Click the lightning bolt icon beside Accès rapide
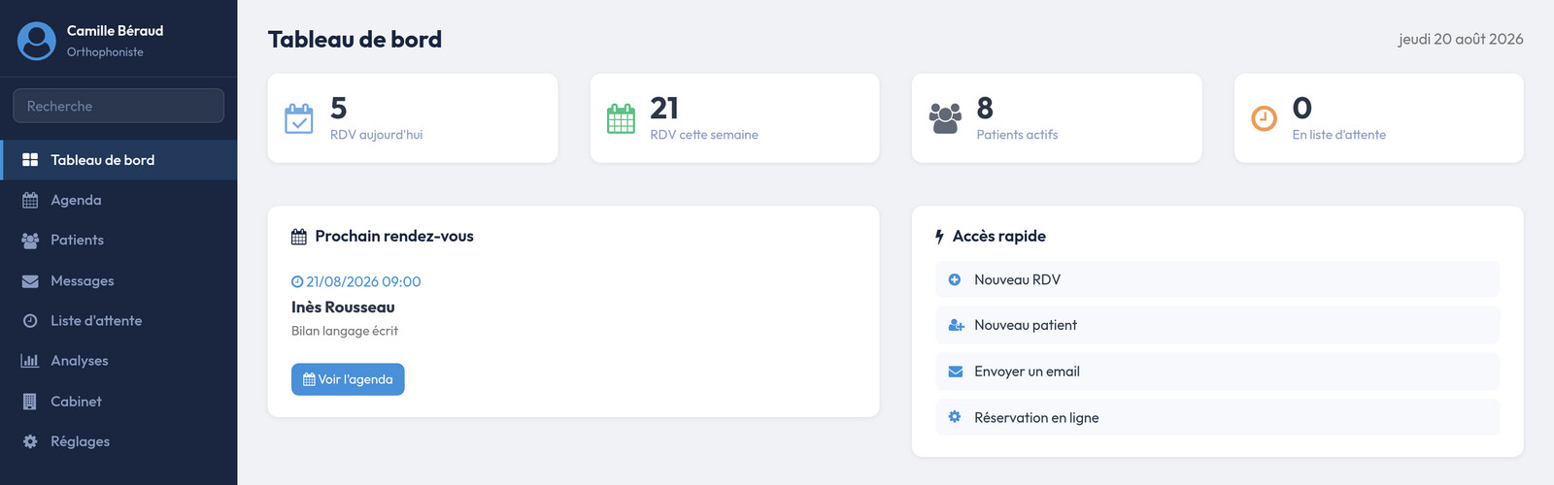Viewport: 1554px width, 485px height. 939,237
